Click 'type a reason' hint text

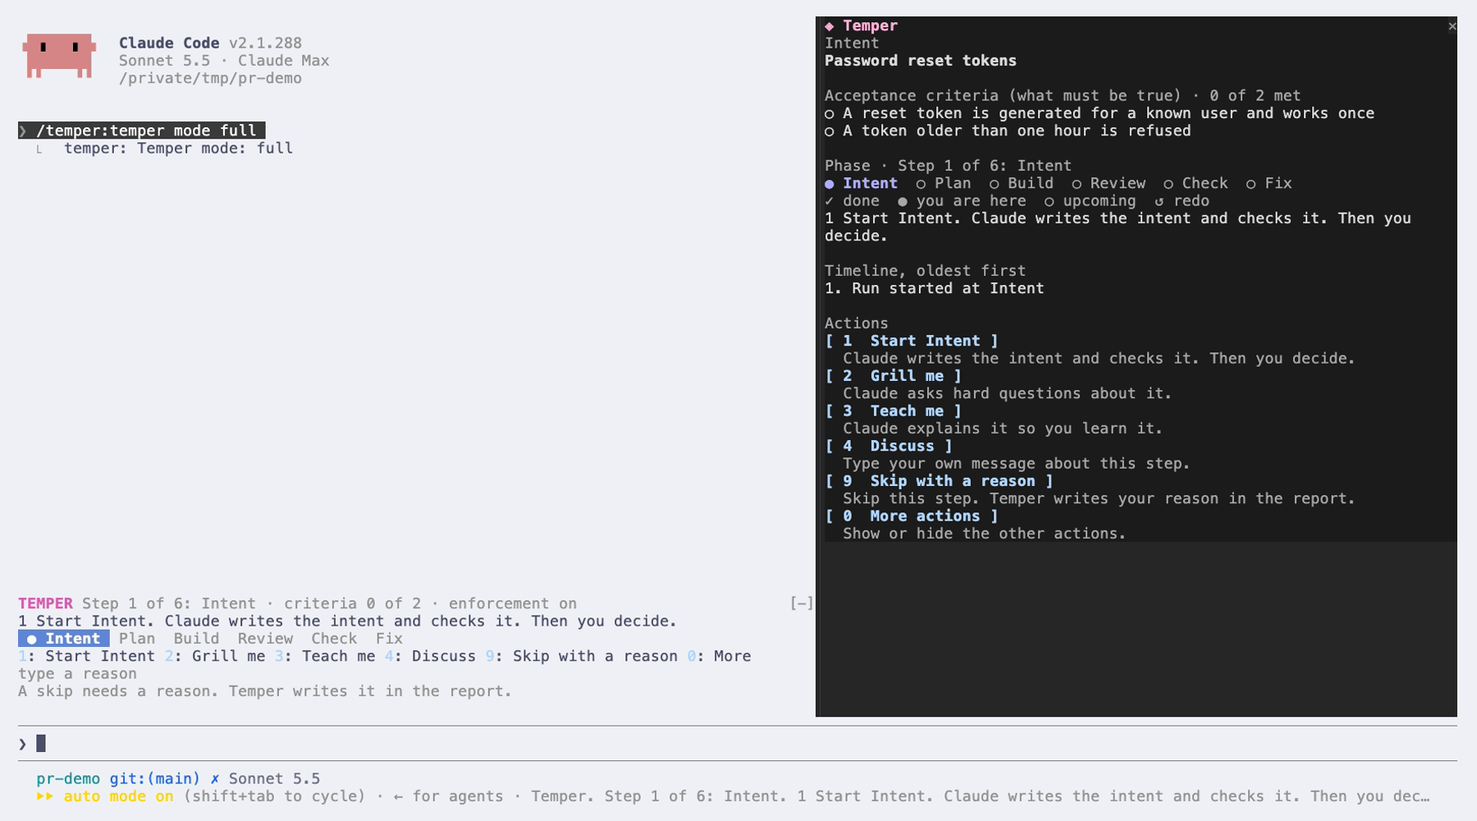click(77, 674)
